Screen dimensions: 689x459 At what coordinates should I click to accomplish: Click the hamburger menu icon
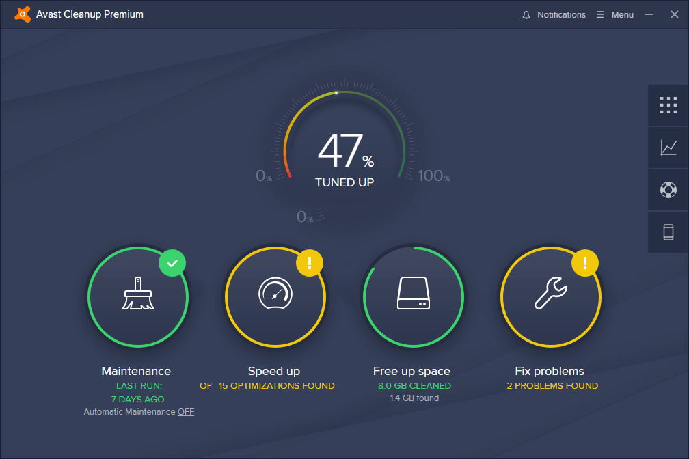pos(600,14)
